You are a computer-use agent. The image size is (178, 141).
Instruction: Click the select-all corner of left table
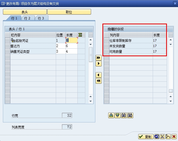pyautogui.click(x=8, y=35)
